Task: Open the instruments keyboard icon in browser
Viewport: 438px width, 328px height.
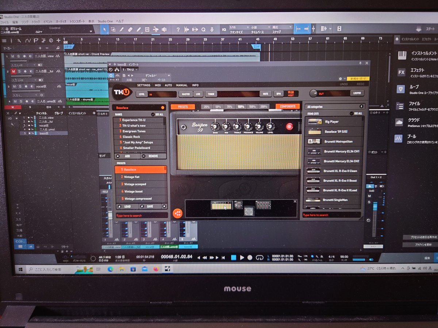Action: coord(402,55)
